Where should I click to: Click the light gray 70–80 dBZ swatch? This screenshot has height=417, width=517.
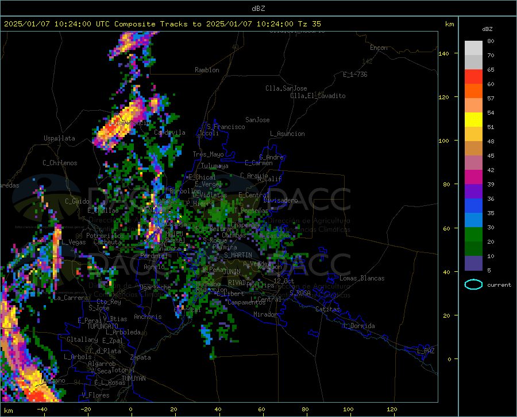tap(473, 48)
